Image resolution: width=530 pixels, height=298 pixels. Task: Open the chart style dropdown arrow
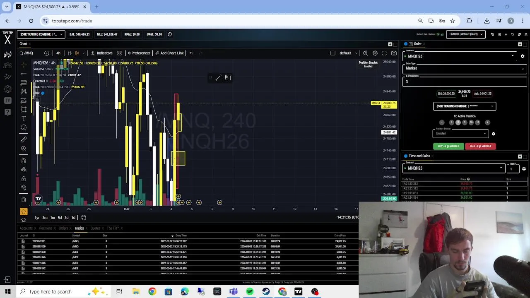(x=84, y=53)
